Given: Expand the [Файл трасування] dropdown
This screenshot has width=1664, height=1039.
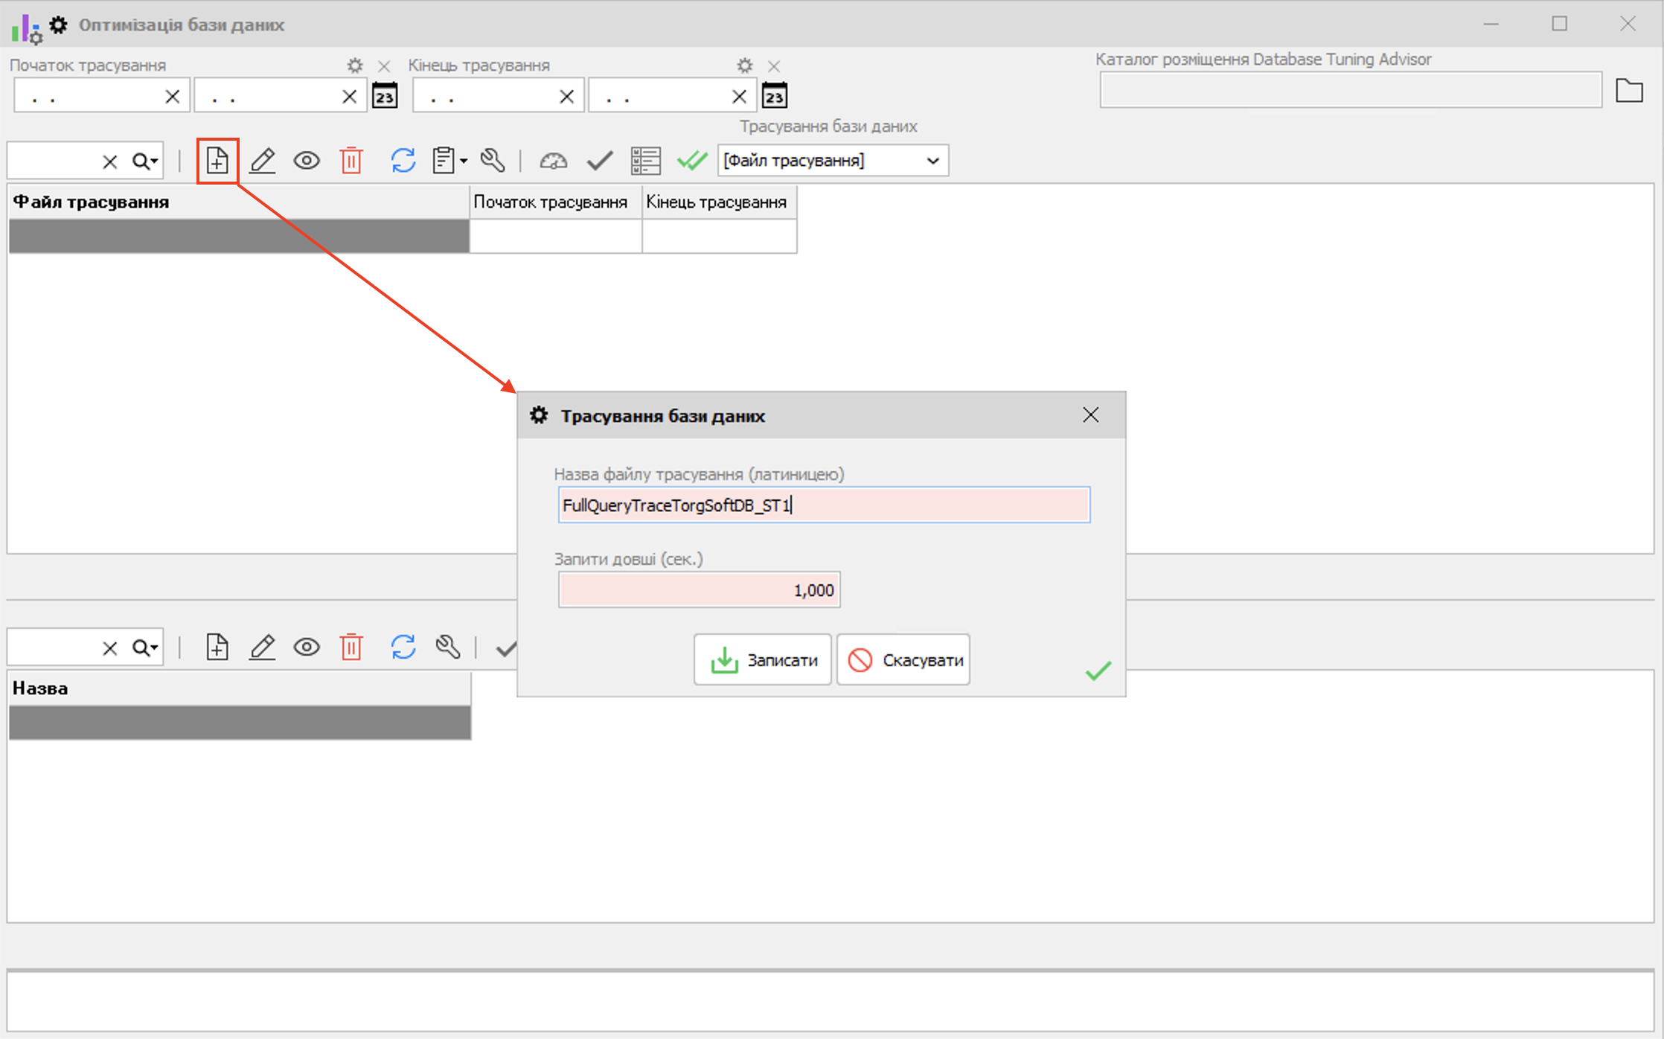Looking at the screenshot, I should coord(932,161).
